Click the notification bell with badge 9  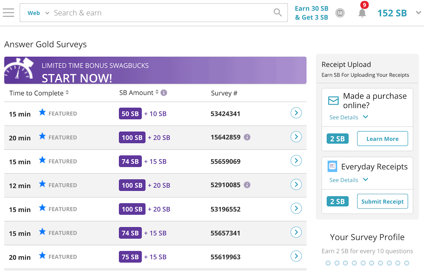pyautogui.click(x=362, y=13)
